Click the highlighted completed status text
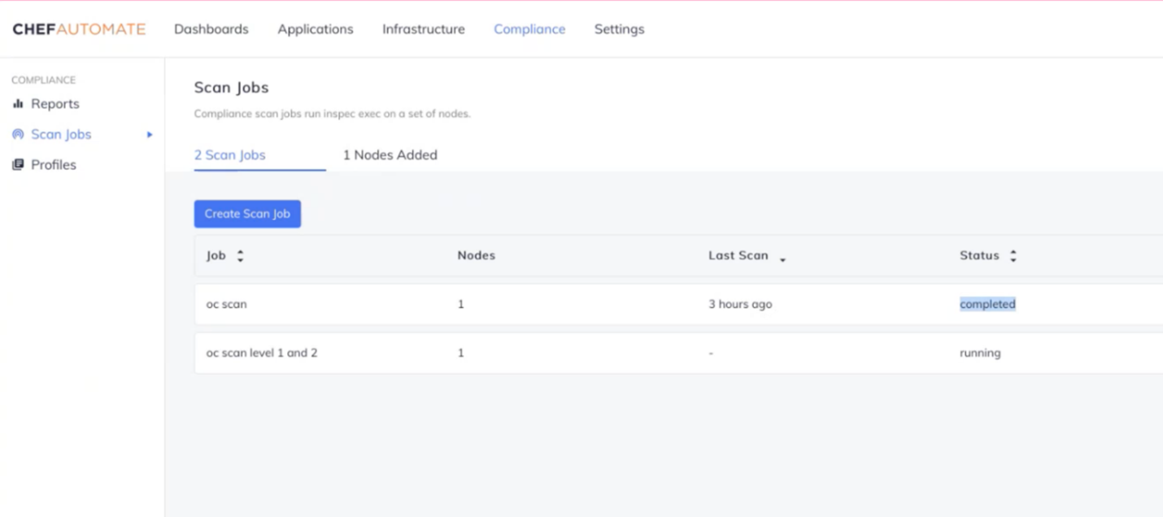Screen dimensions: 1163x517 (x=987, y=303)
